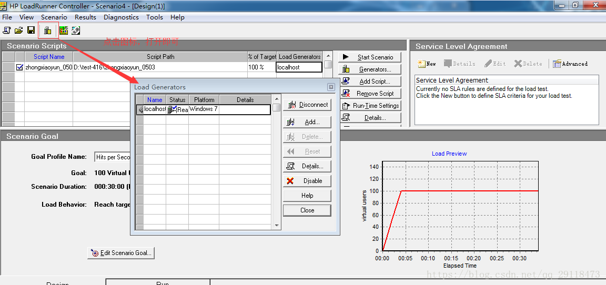Viewport: 606px width, 285px height.
Task: Click Load Generators column header in scripts table
Action: pos(299,57)
